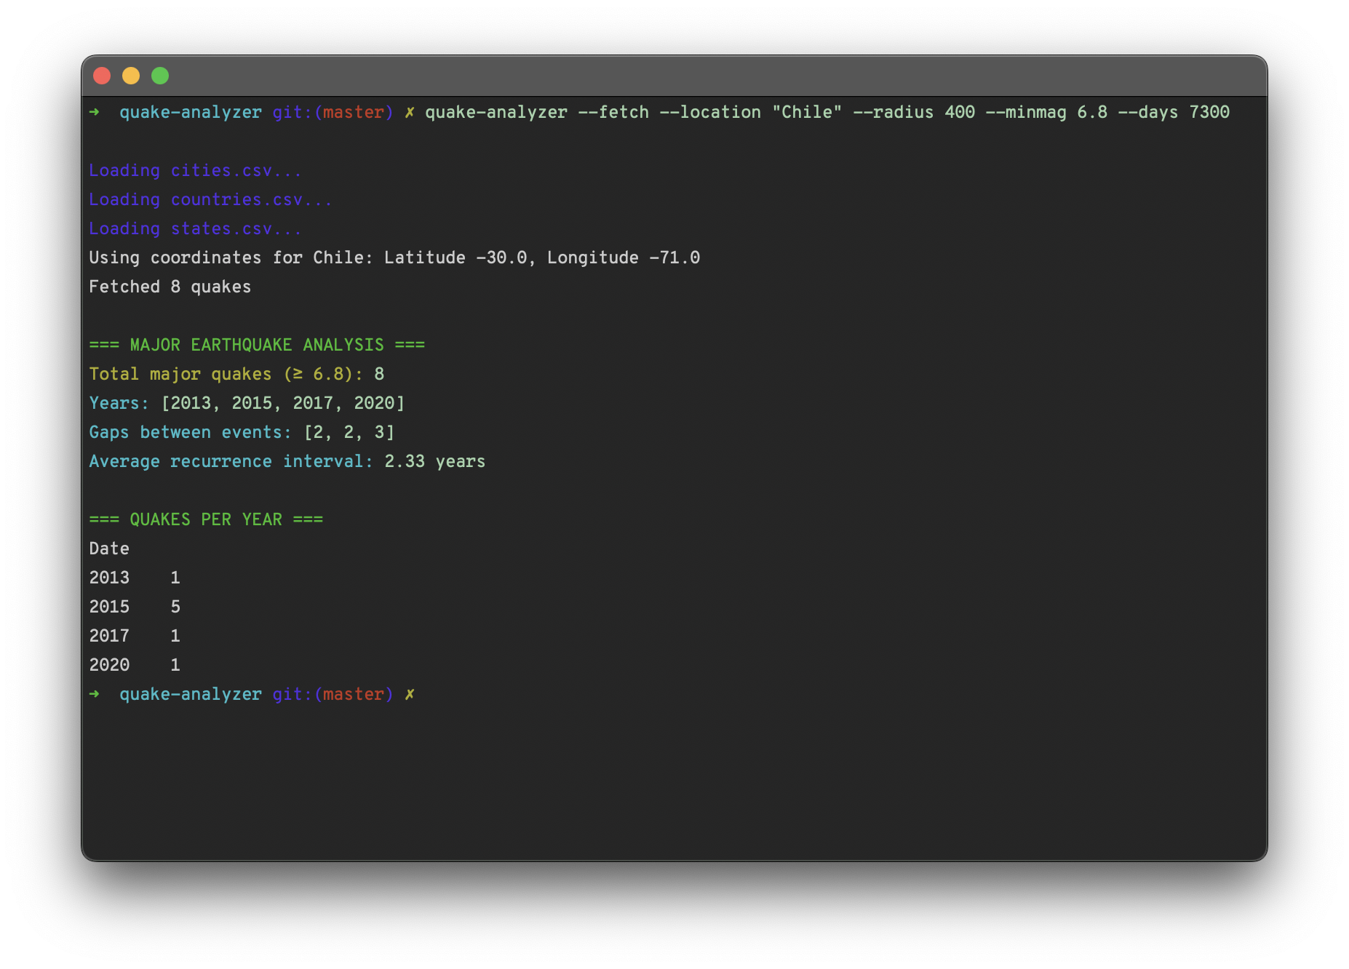1349x969 pixels.
Task: Click the ✗ indicator in the first prompt line
Action: click(410, 112)
